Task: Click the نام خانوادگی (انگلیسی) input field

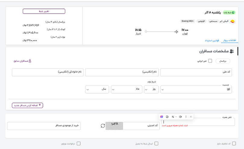Action: tap(48, 72)
